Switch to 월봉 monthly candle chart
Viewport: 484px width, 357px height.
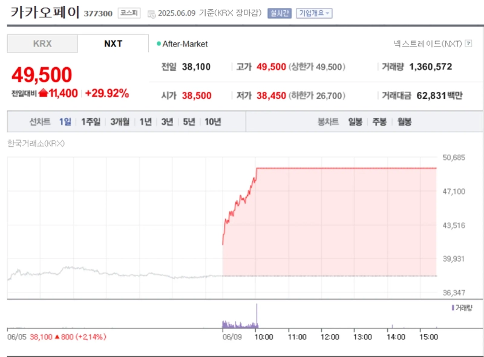coord(404,121)
